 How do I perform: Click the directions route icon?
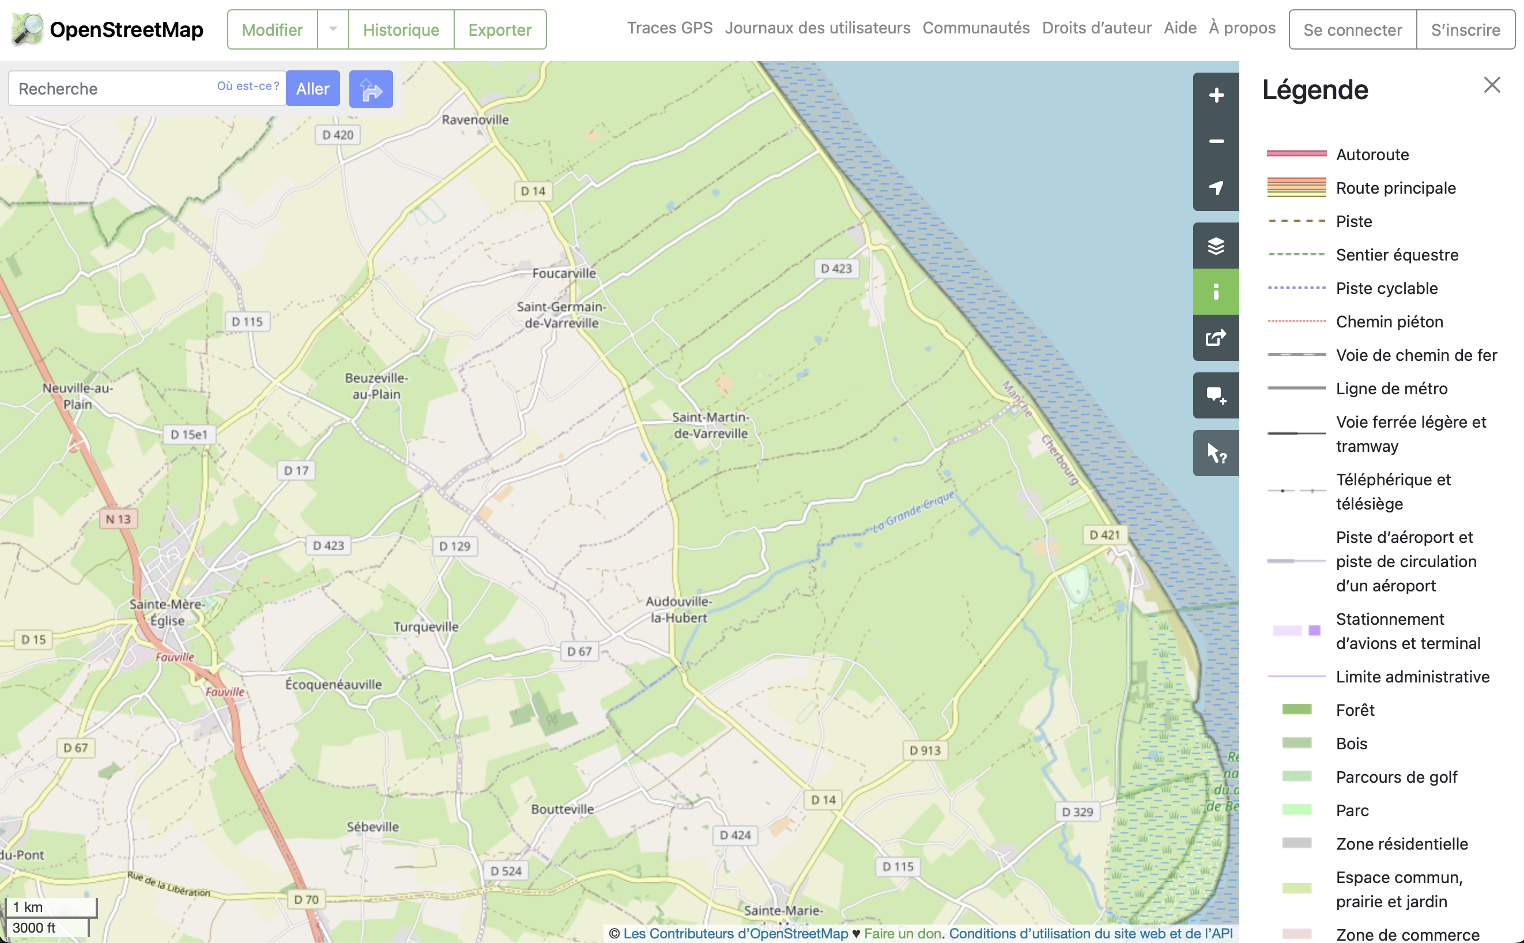[x=371, y=89]
